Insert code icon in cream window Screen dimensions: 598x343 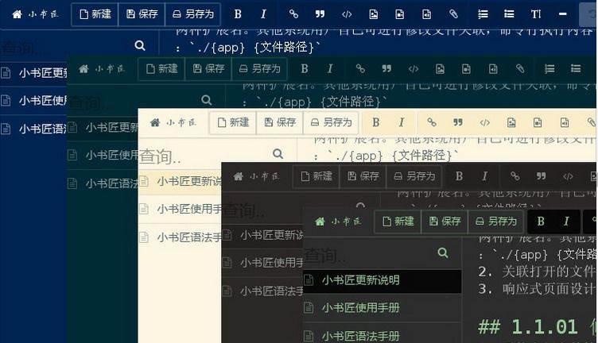(485, 122)
